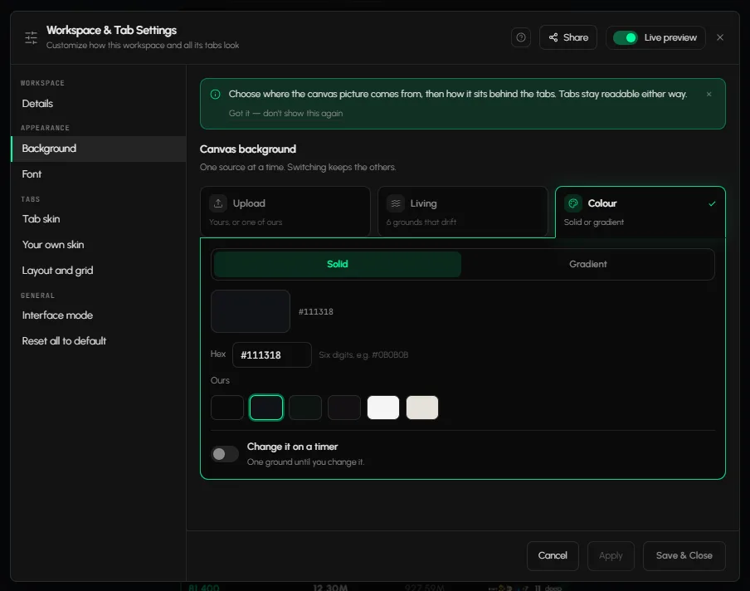Choose the Living background source card

click(x=463, y=212)
